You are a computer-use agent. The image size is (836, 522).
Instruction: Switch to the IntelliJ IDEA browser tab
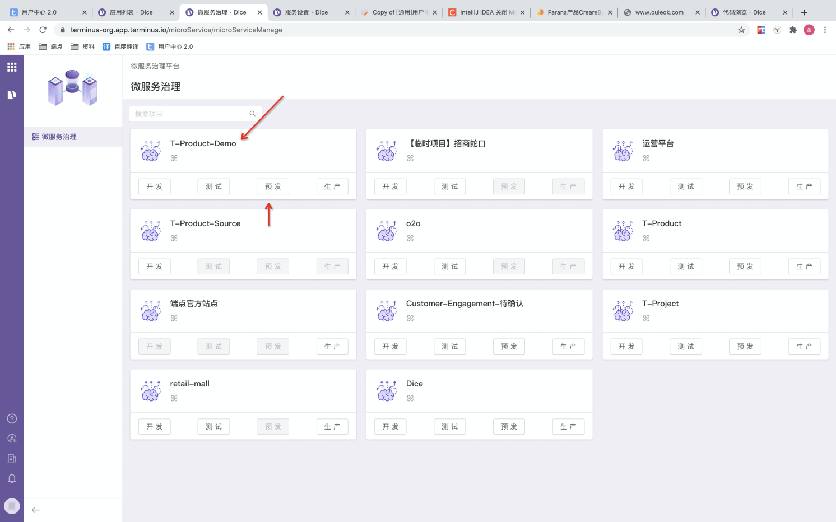(x=485, y=12)
